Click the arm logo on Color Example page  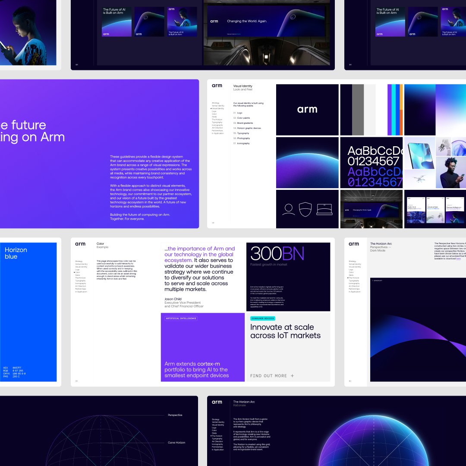pos(80,244)
